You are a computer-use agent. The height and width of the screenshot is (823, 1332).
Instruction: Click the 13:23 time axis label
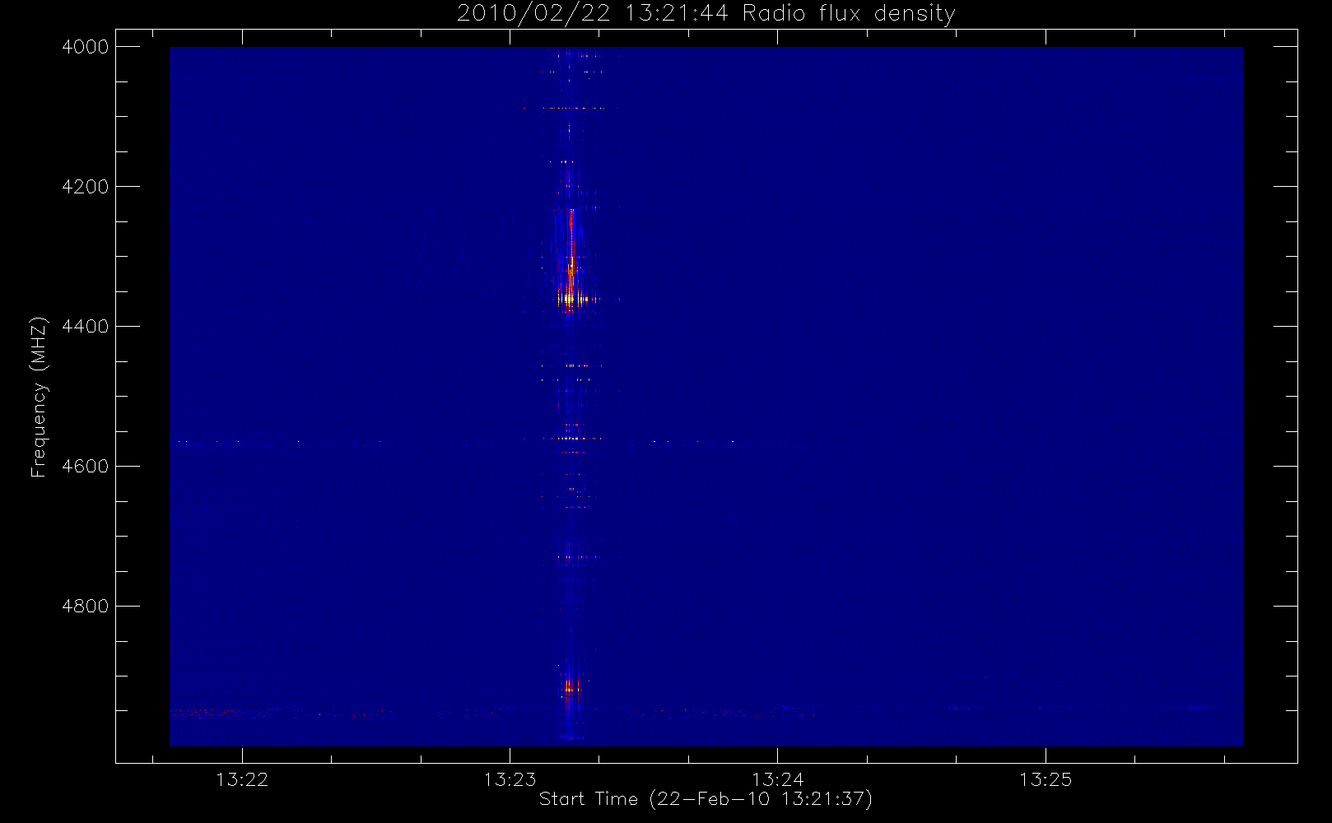pyautogui.click(x=510, y=779)
